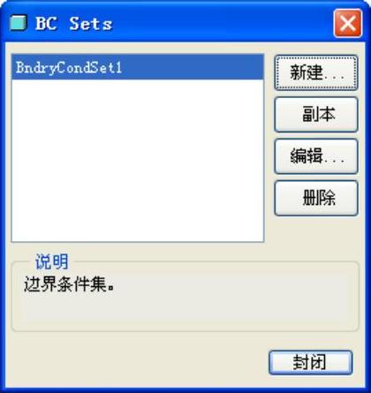
Task: Click the BC Sets title bar text
Action: point(73,23)
